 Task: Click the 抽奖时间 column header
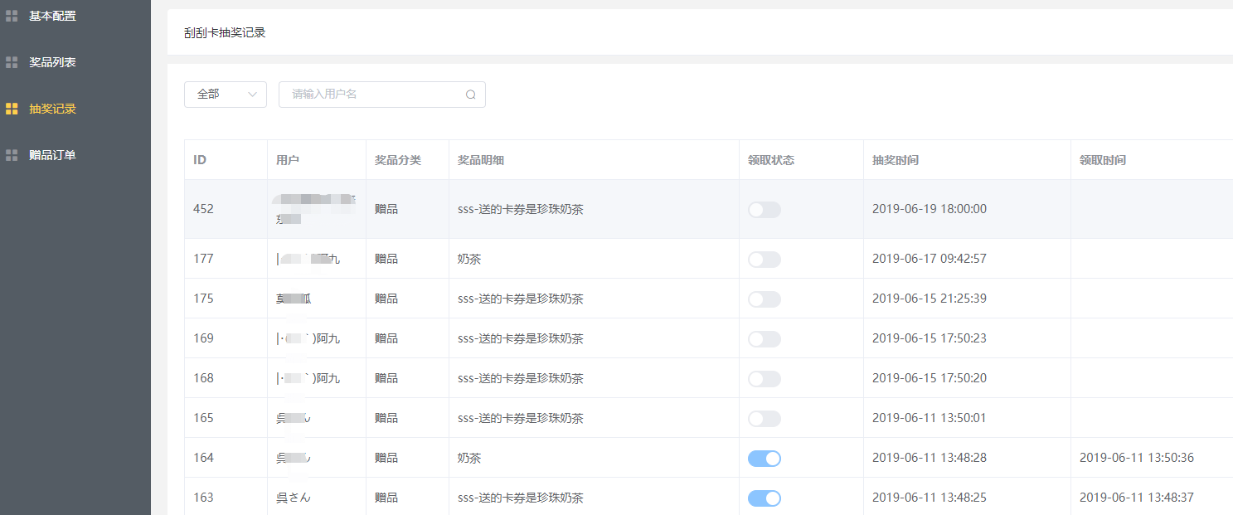[x=895, y=160]
